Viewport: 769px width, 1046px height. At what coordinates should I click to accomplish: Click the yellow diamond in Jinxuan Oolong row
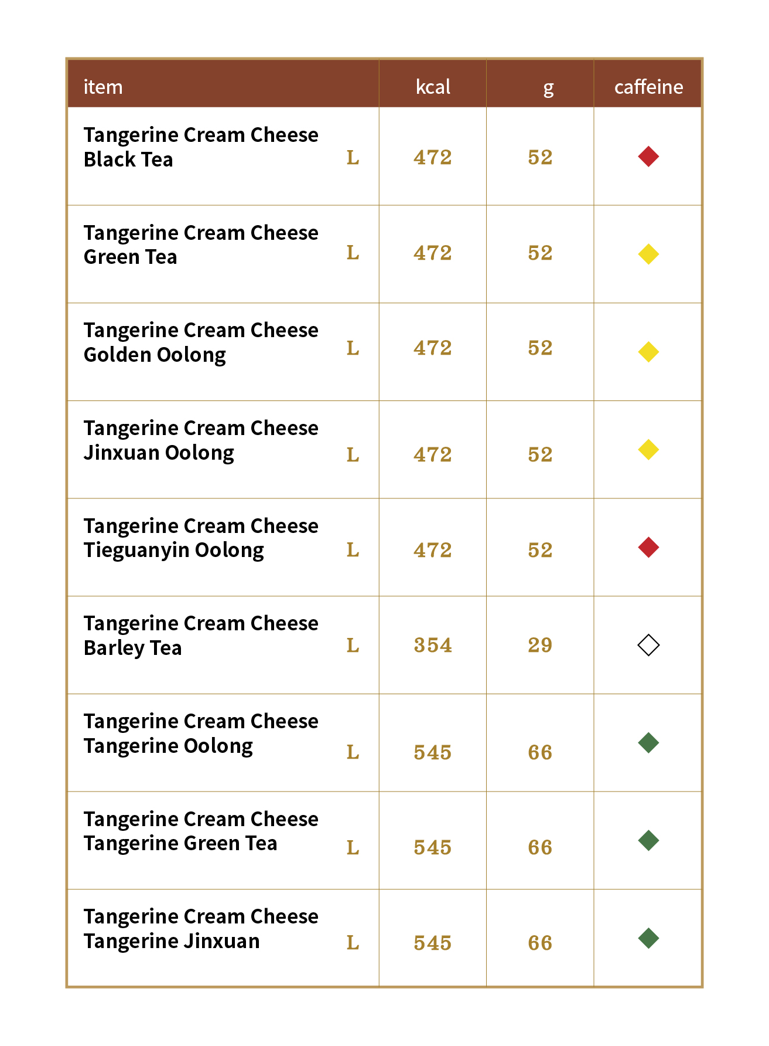pos(648,450)
